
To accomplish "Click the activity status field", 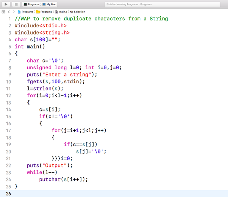I will 162,4.
